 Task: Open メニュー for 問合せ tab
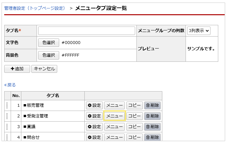(114, 137)
